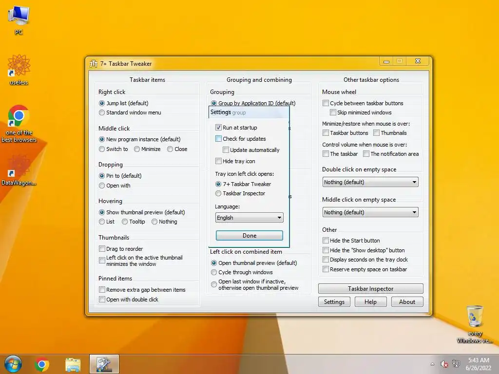
Task: Select Show thumbnail preview hovering option
Action: pos(102,212)
